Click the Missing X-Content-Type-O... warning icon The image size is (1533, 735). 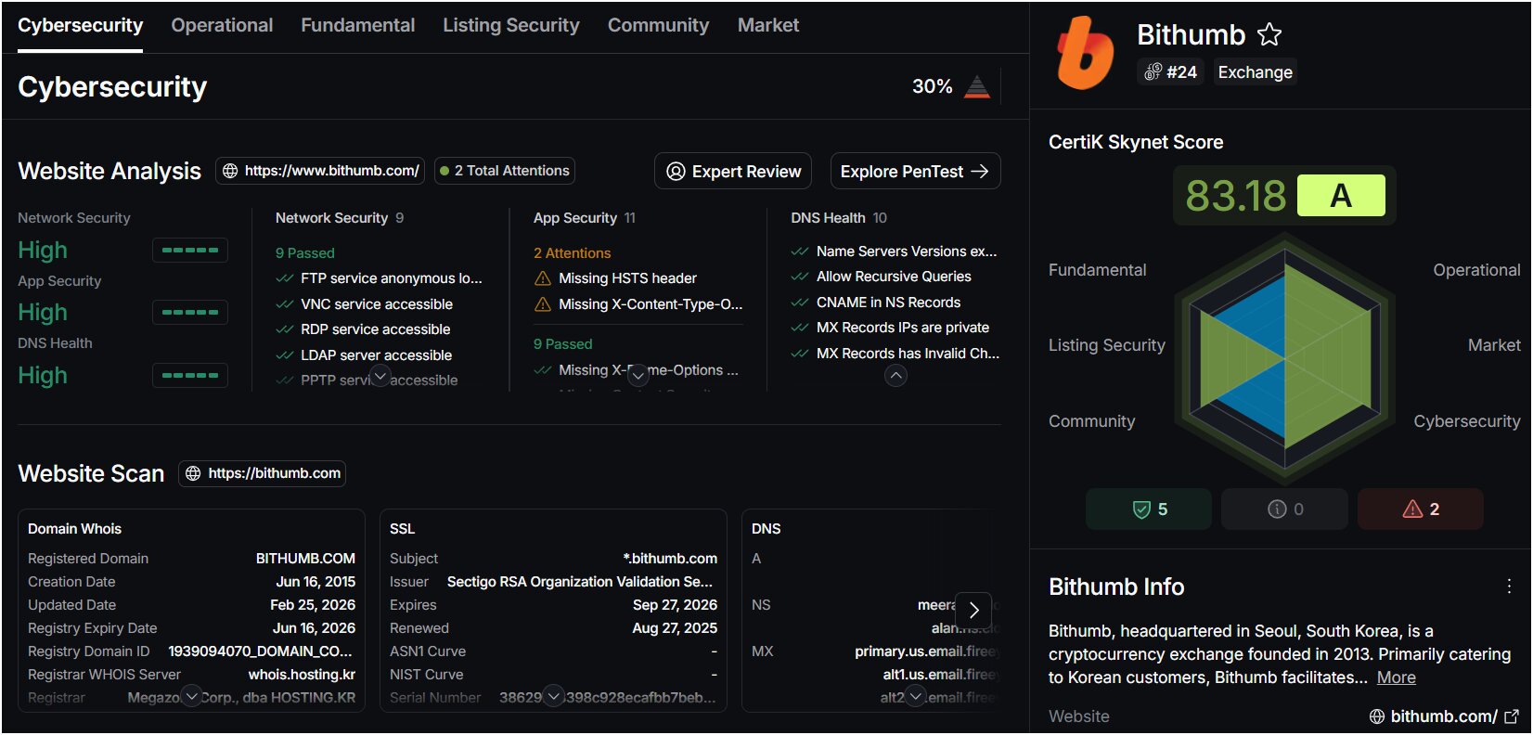coord(543,304)
